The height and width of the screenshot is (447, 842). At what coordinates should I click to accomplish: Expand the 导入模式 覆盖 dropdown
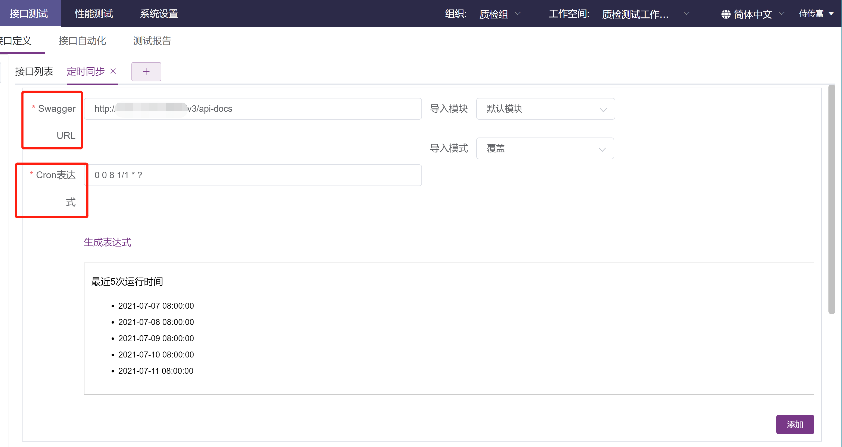[545, 148]
